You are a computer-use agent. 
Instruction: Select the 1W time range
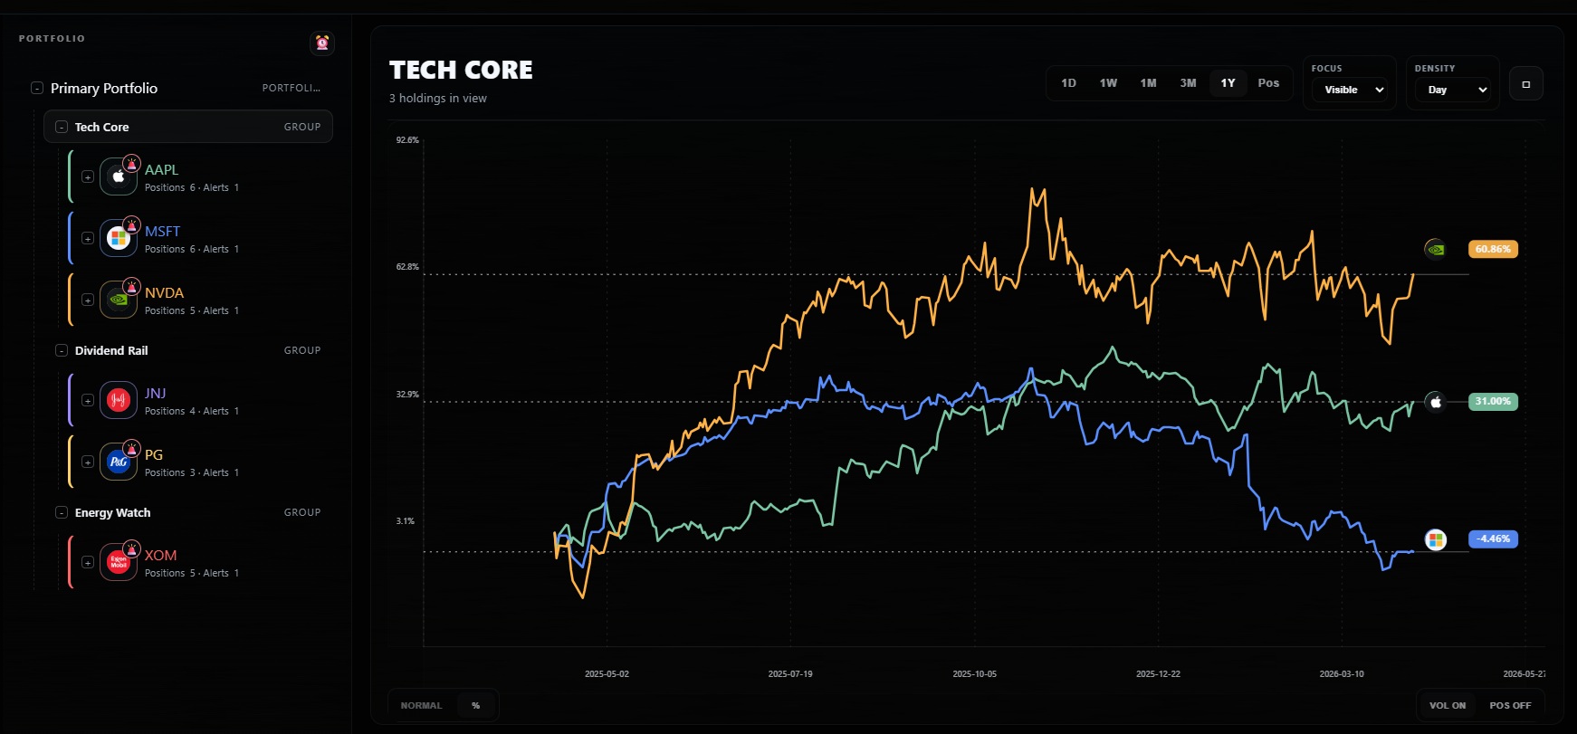coord(1108,83)
